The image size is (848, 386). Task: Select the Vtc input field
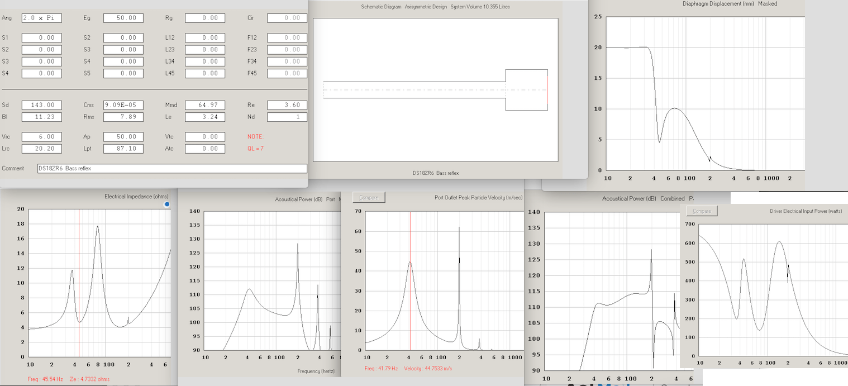(x=205, y=137)
